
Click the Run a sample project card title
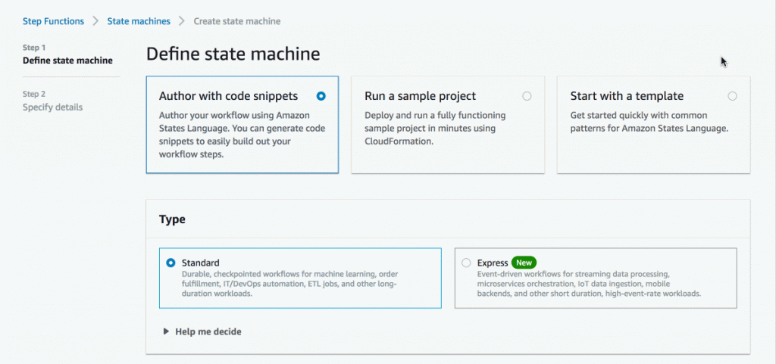420,96
